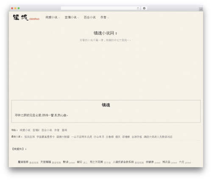Open newly added novel 宇宙最高悬赏令
This screenshot has height=180, width=212.
tap(45, 137)
